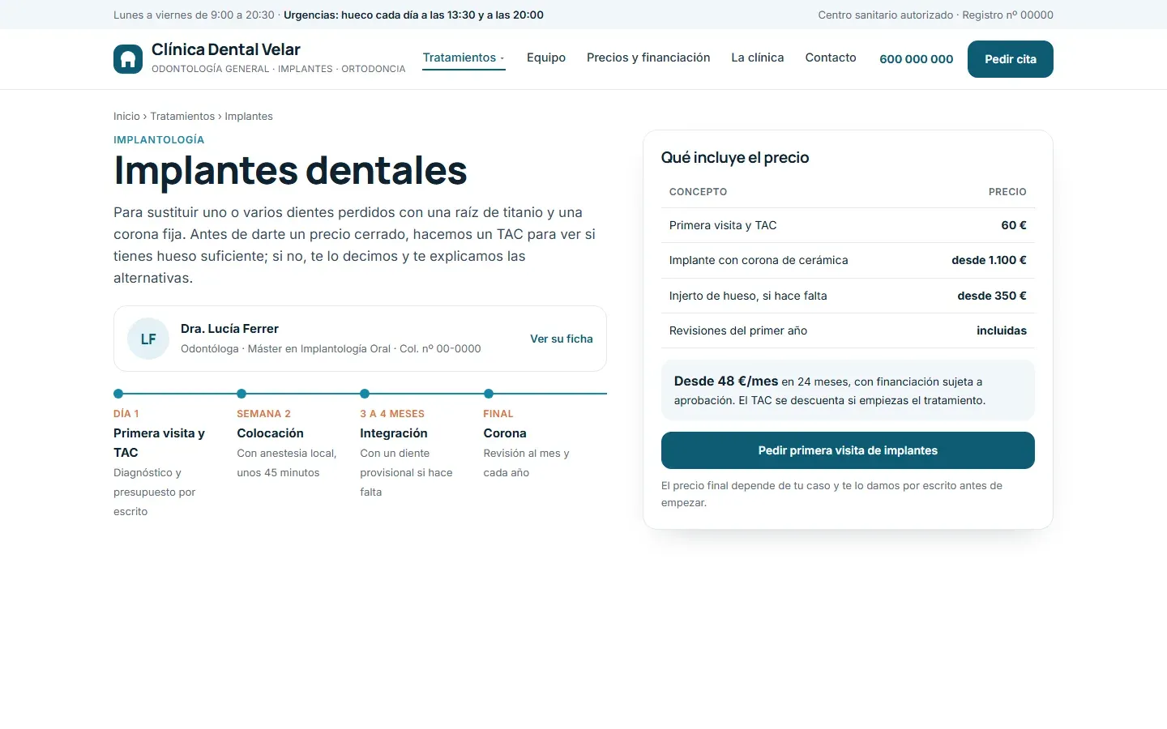This screenshot has width=1167, height=729.
Task: Select the Implantes breadcrumb current page text
Action: point(249,117)
